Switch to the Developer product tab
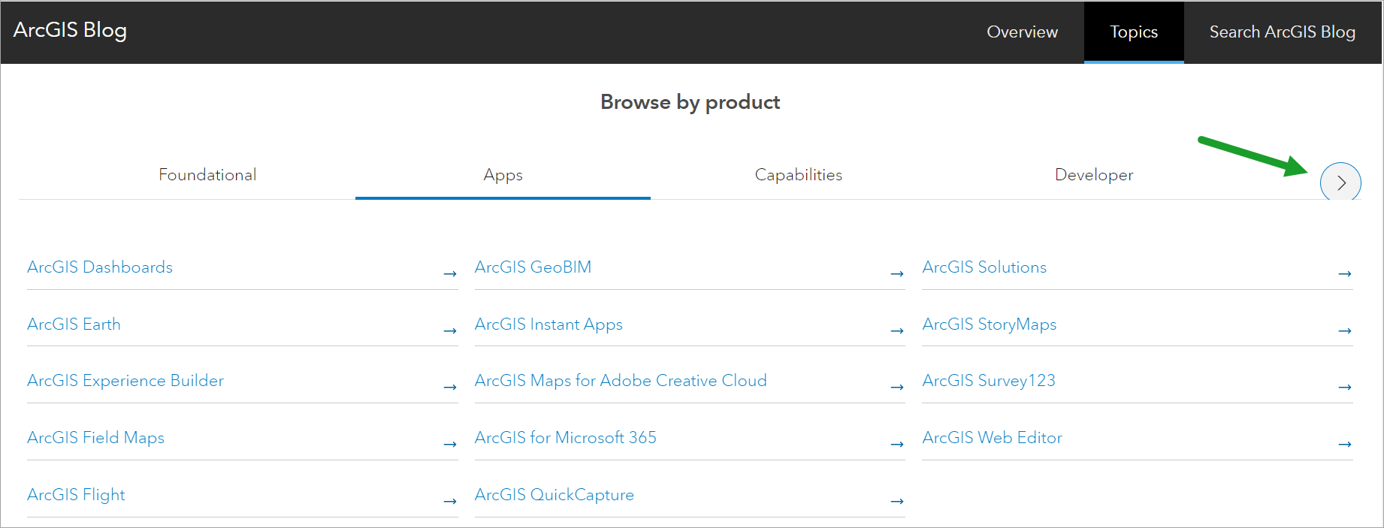1384x528 pixels. click(x=1094, y=175)
